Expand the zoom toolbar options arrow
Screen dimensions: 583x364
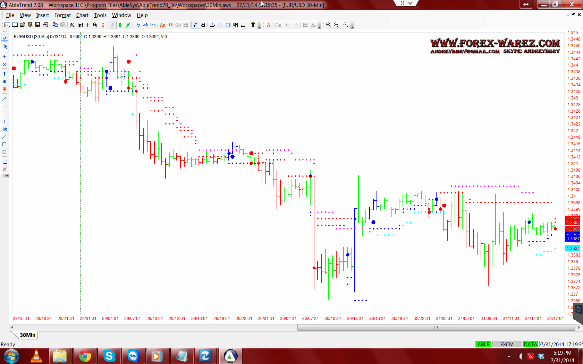point(352,26)
